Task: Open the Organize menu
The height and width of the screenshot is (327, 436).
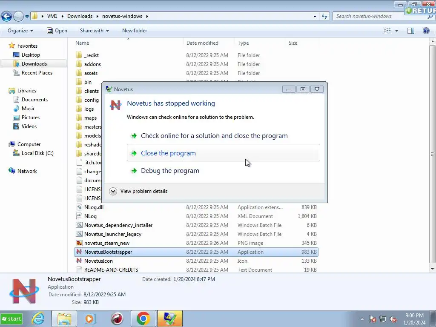Action: click(x=20, y=31)
